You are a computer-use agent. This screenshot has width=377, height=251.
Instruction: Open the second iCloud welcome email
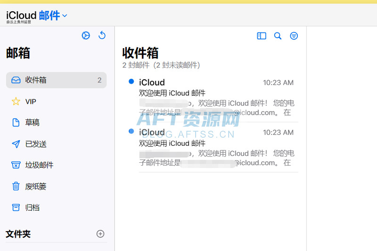(x=216, y=148)
